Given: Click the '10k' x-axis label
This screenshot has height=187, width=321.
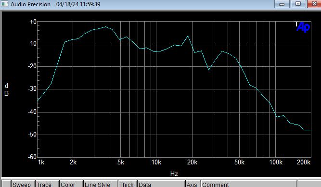Looking at the screenshot, I should (156, 162).
